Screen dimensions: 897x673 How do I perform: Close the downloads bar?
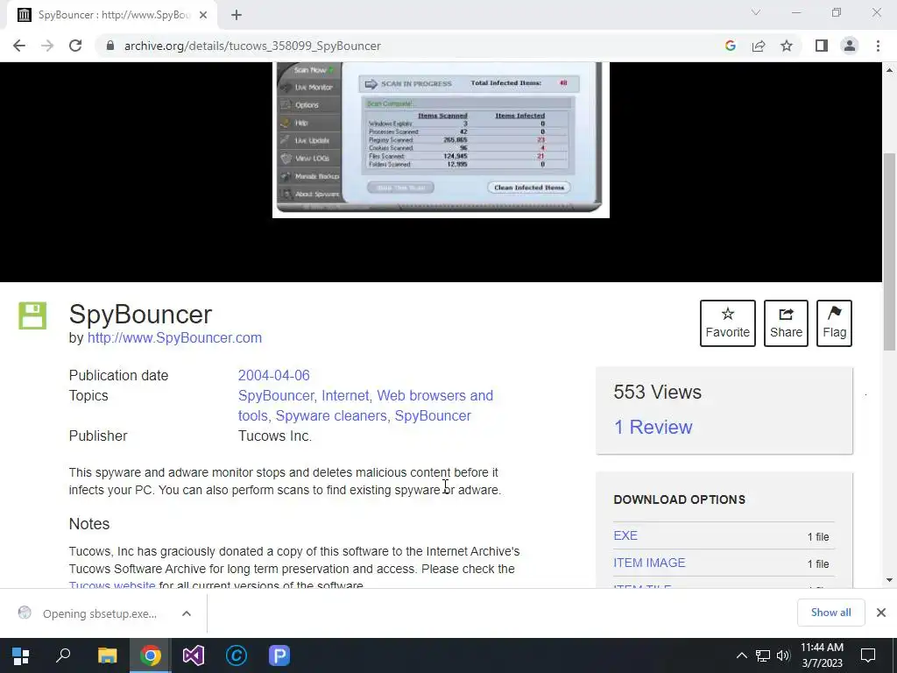click(x=881, y=613)
